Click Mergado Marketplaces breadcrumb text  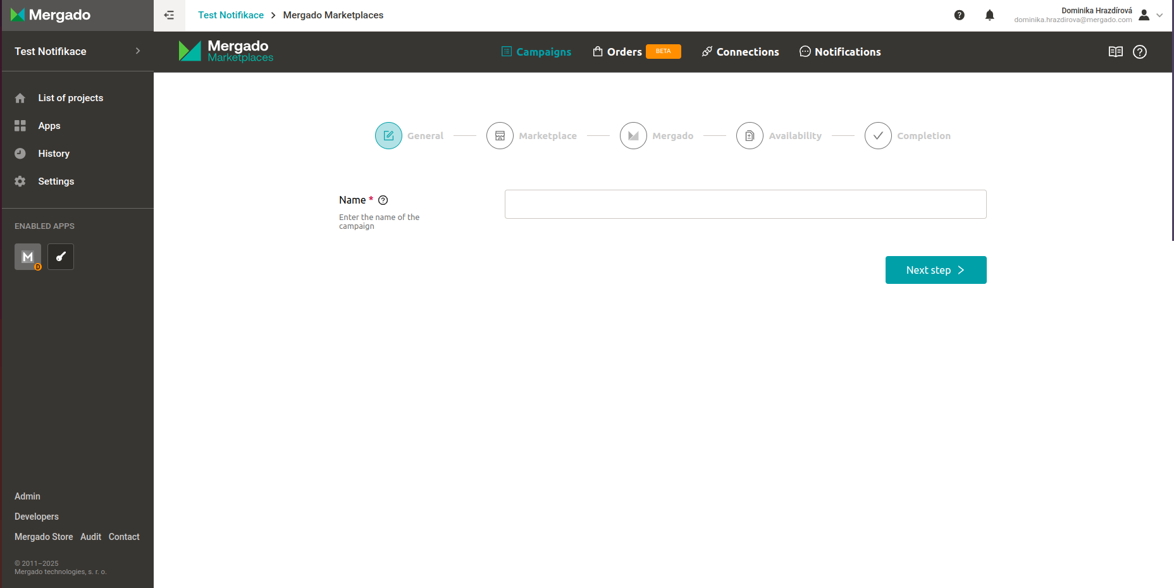pos(333,15)
